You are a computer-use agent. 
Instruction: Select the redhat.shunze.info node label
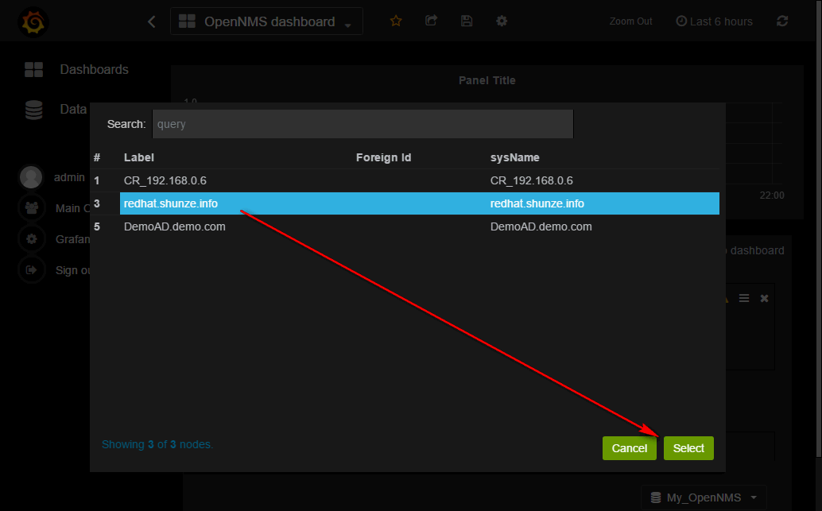[x=171, y=203]
